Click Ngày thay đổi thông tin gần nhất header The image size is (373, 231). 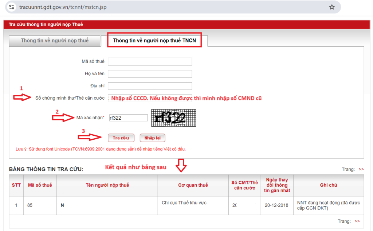[x=277, y=186]
